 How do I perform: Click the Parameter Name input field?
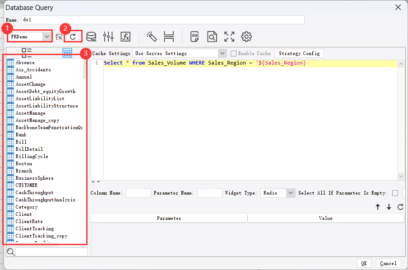coord(210,193)
